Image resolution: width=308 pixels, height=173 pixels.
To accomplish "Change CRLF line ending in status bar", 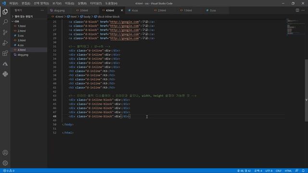I will click(278, 171).
